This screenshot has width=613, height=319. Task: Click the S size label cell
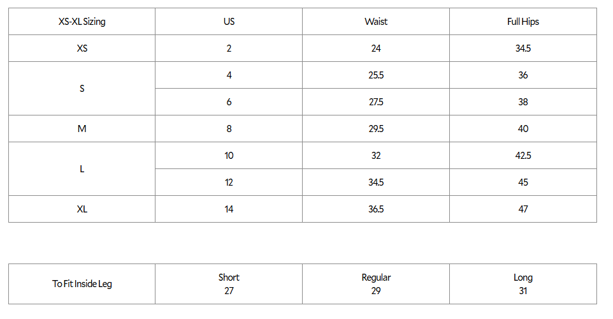pos(82,89)
